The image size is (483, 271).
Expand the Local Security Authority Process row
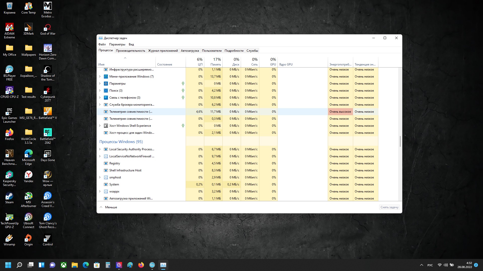click(x=100, y=149)
